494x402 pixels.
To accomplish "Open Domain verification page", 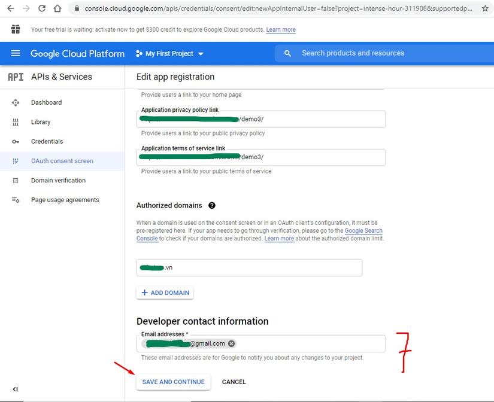I will (58, 181).
